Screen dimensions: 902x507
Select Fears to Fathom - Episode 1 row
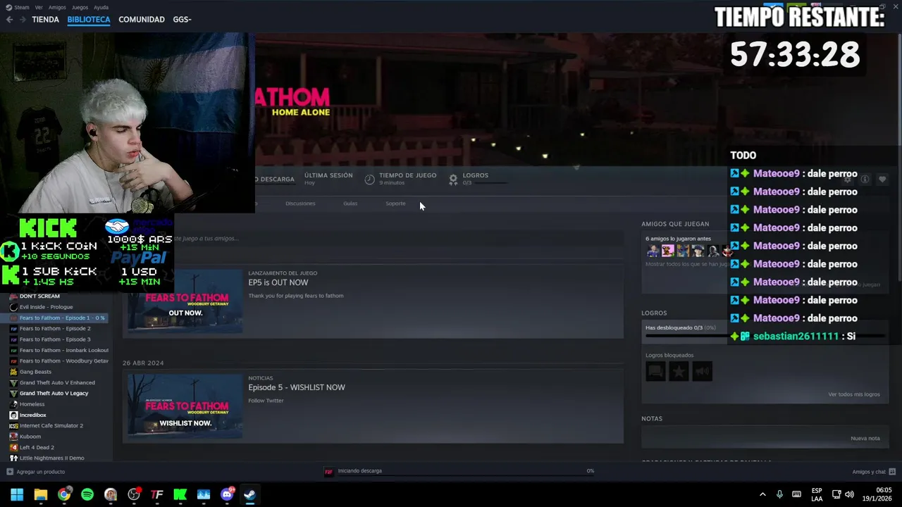coord(58,318)
